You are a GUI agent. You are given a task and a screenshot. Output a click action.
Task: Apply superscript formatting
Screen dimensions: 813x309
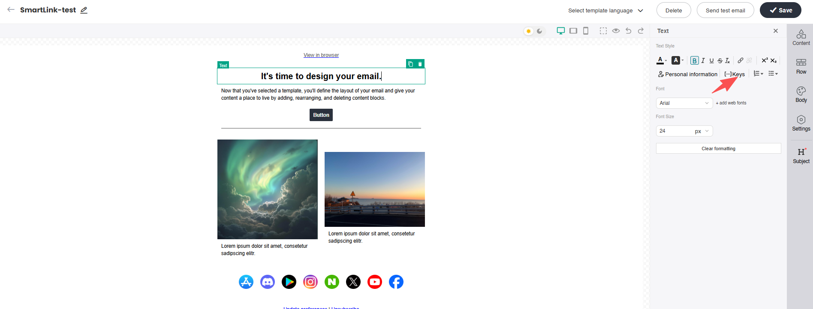click(x=765, y=60)
